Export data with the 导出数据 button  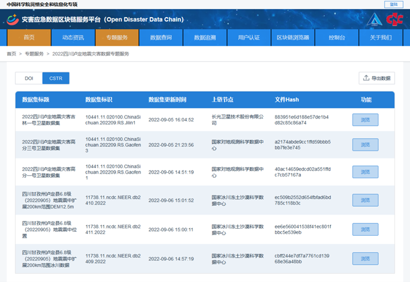click(x=376, y=78)
